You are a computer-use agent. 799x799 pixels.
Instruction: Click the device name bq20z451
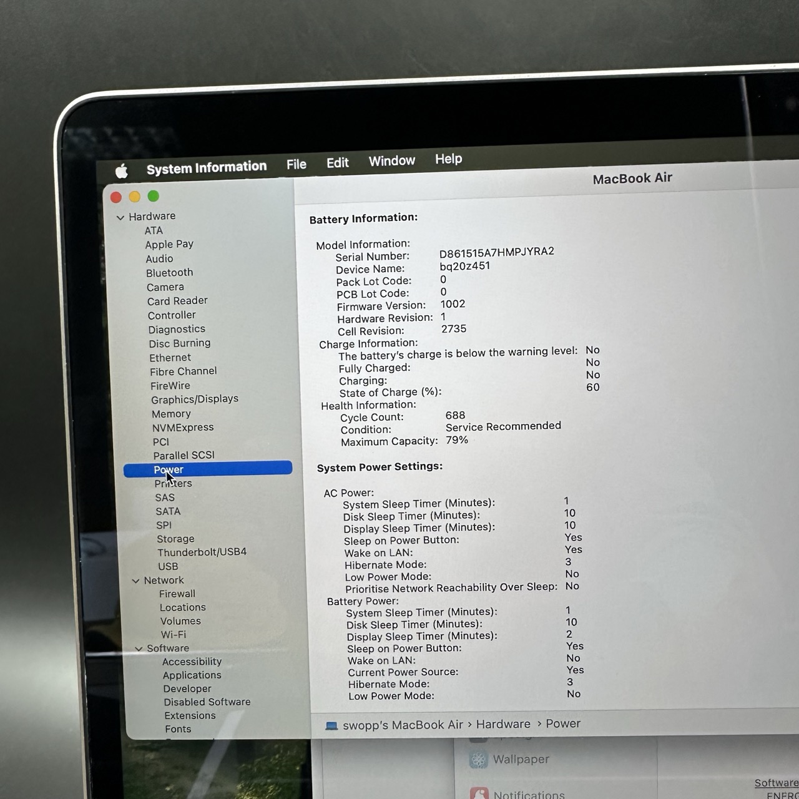click(465, 266)
